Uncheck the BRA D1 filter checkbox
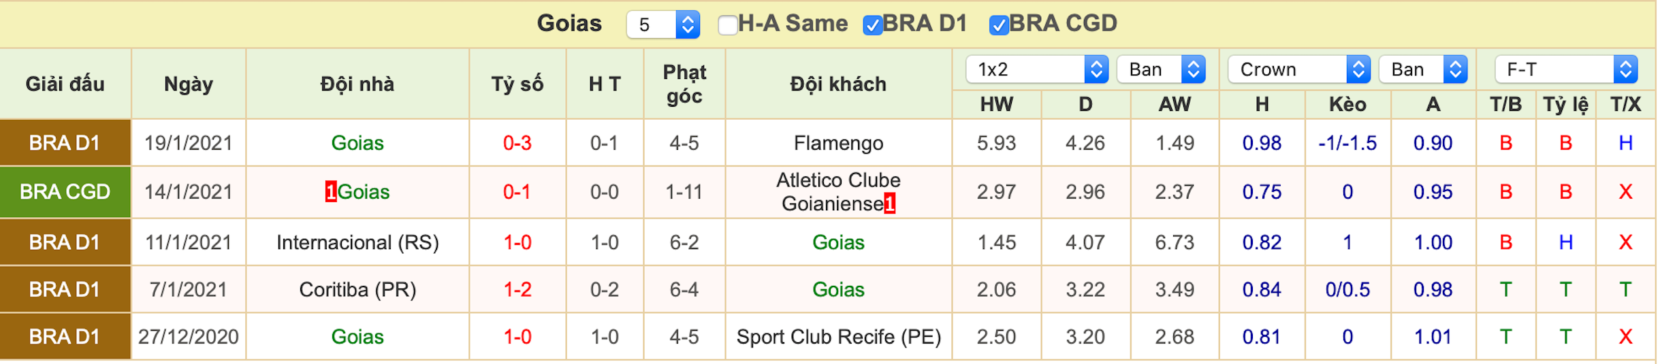1660x364 pixels. [x=872, y=25]
